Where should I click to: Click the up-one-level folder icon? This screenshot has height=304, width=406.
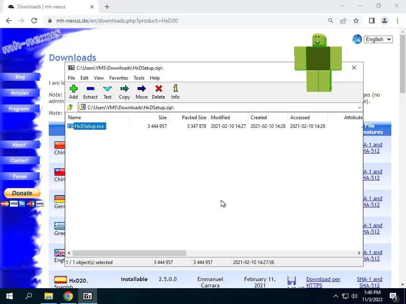pyautogui.click(x=70, y=107)
